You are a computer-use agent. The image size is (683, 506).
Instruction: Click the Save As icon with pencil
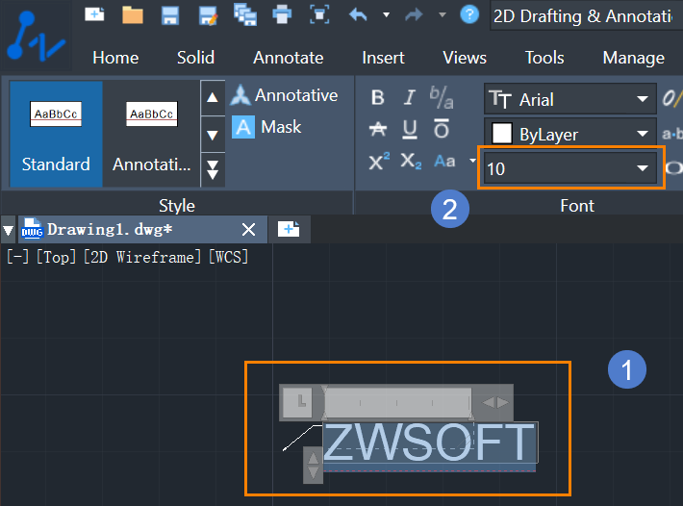click(x=208, y=15)
